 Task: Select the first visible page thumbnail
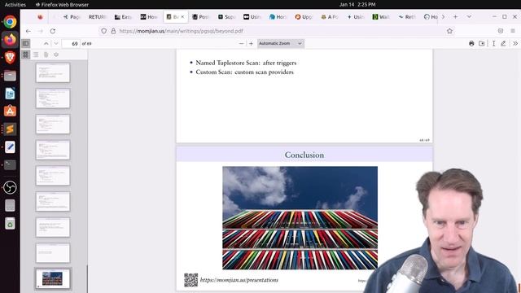(x=52, y=72)
